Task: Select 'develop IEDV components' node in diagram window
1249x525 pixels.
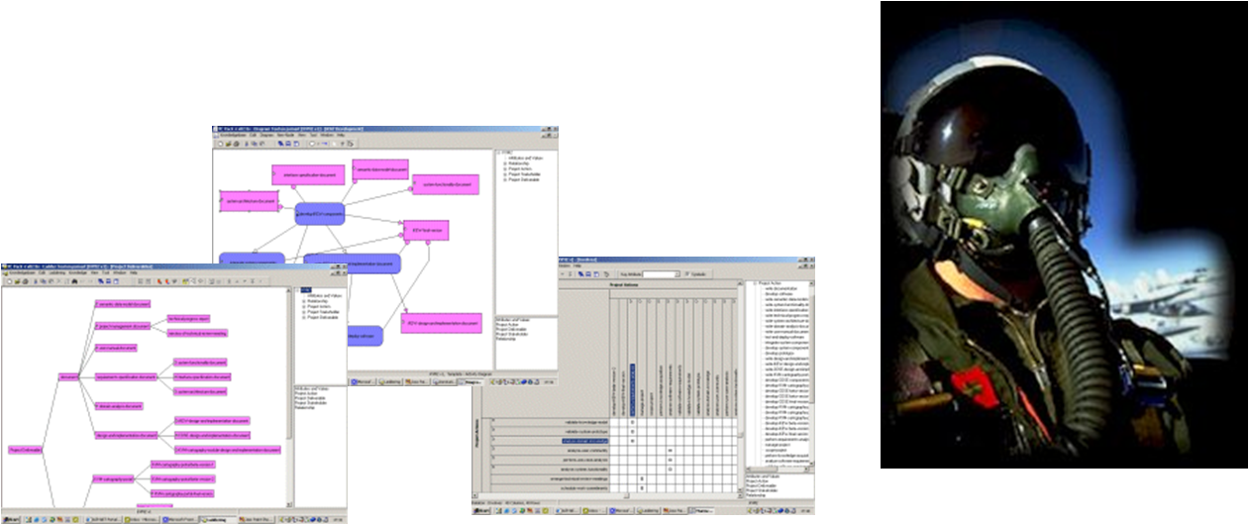Action: coord(320,213)
